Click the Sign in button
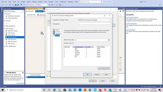Screen dimensions: 163x92 point(143,2)
